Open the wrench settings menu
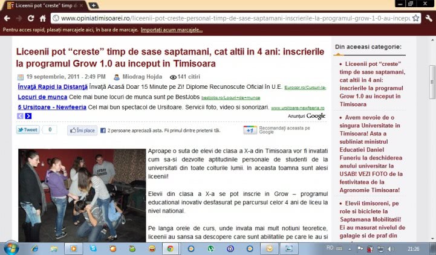This screenshot has height=255, width=436. [x=429, y=18]
